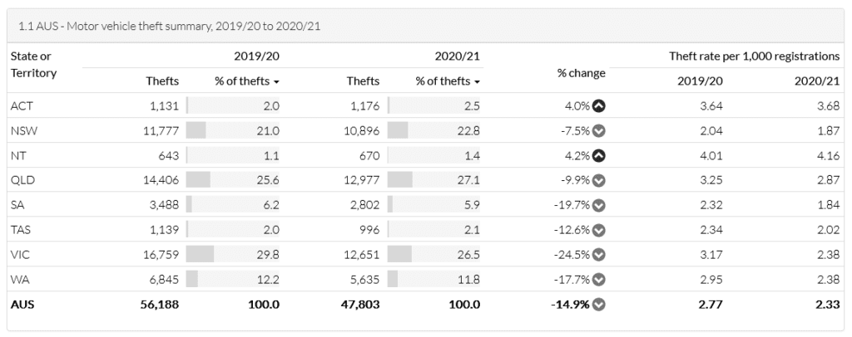Click the down-arrow icon beside AUS -14.9%
The width and height of the screenshot is (852, 337).
[x=598, y=305]
